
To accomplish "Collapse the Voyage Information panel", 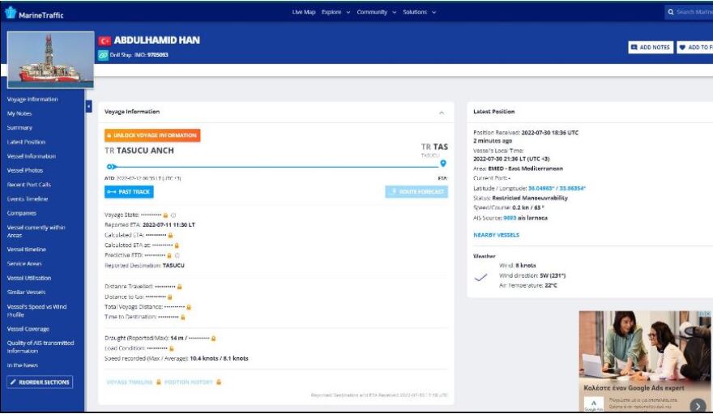I will point(442,112).
